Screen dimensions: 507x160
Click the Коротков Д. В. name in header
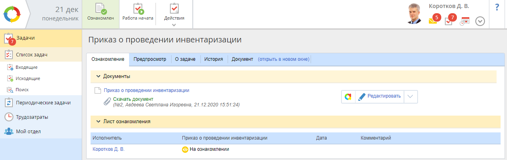tap(449, 6)
